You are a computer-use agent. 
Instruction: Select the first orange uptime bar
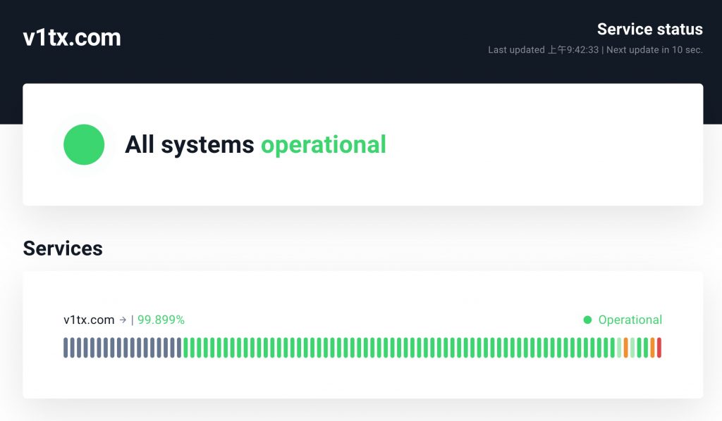(x=626, y=348)
